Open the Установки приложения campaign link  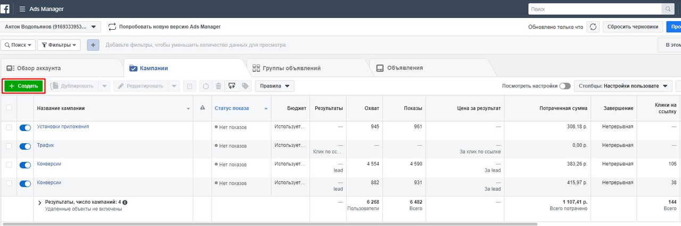pyautogui.click(x=63, y=127)
